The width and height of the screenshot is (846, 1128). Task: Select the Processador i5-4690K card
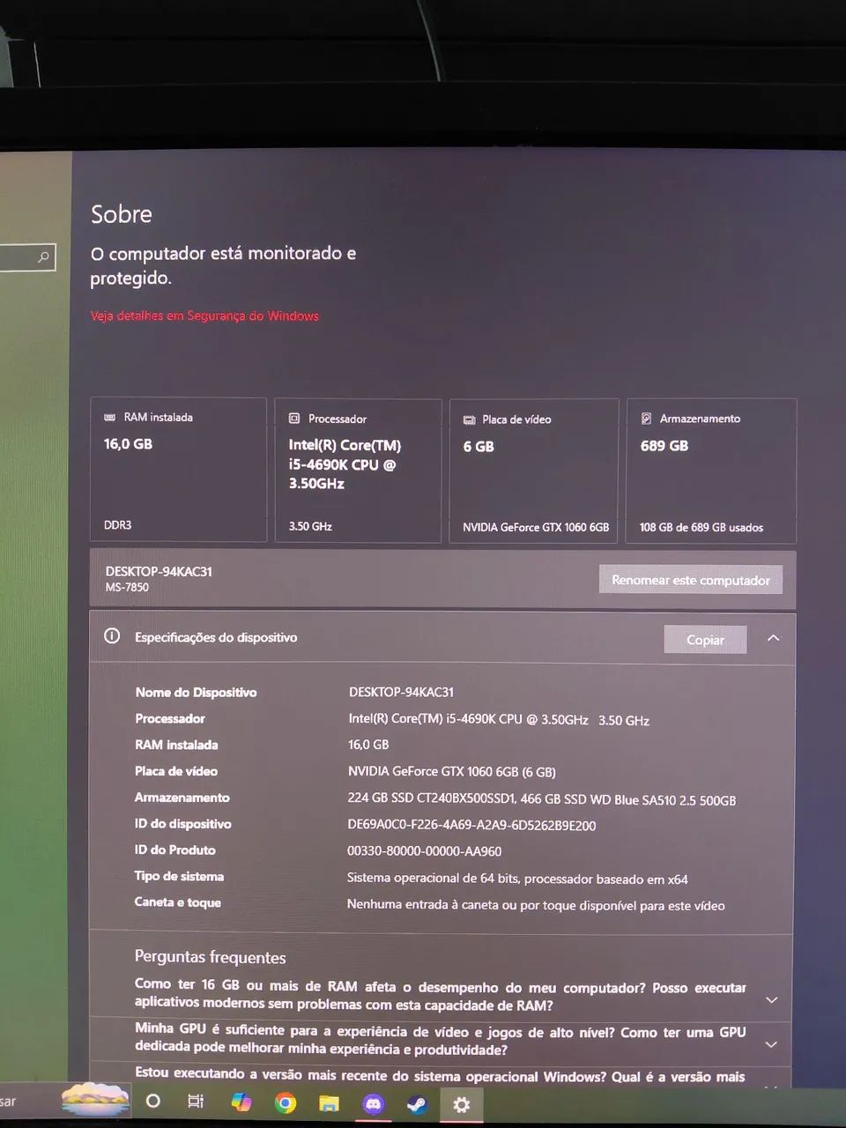pos(358,471)
